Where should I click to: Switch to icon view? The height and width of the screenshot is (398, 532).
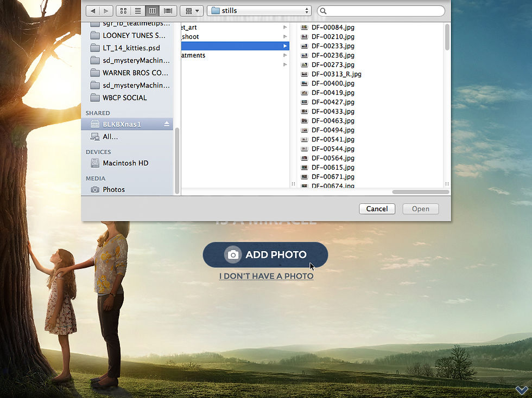click(x=124, y=11)
